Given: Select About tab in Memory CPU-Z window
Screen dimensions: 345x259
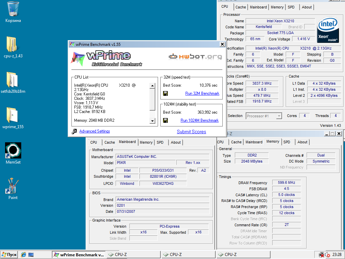Looking at the screenshot, I should pyautogui.click(x=302, y=142).
